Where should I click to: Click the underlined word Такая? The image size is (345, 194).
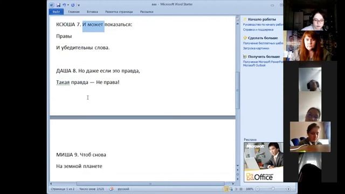63,82
